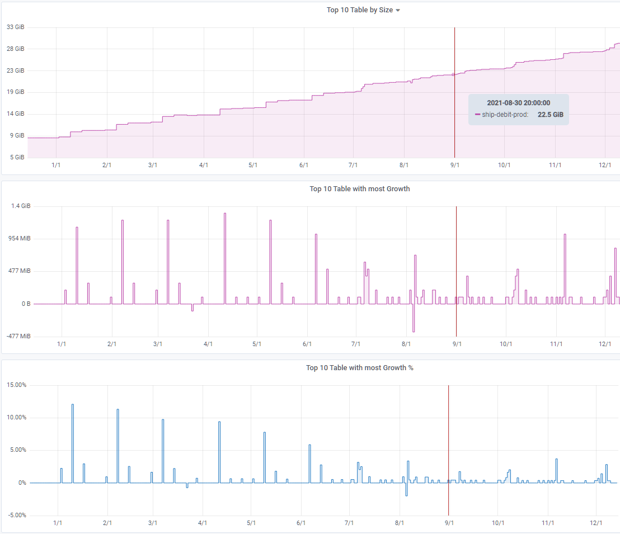Click the 23 GiB y-axis label
This screenshot has height=534, width=620.
click(x=16, y=70)
